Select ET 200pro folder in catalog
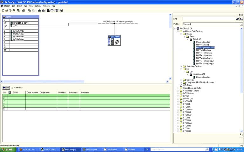Image resolution: width=244 pixels, height=152 pixels. point(187,123)
